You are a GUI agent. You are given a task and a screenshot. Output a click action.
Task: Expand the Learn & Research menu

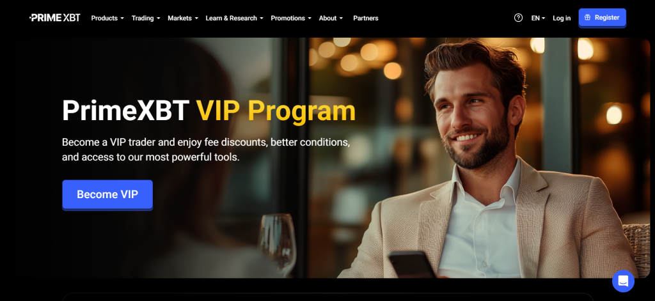click(234, 19)
